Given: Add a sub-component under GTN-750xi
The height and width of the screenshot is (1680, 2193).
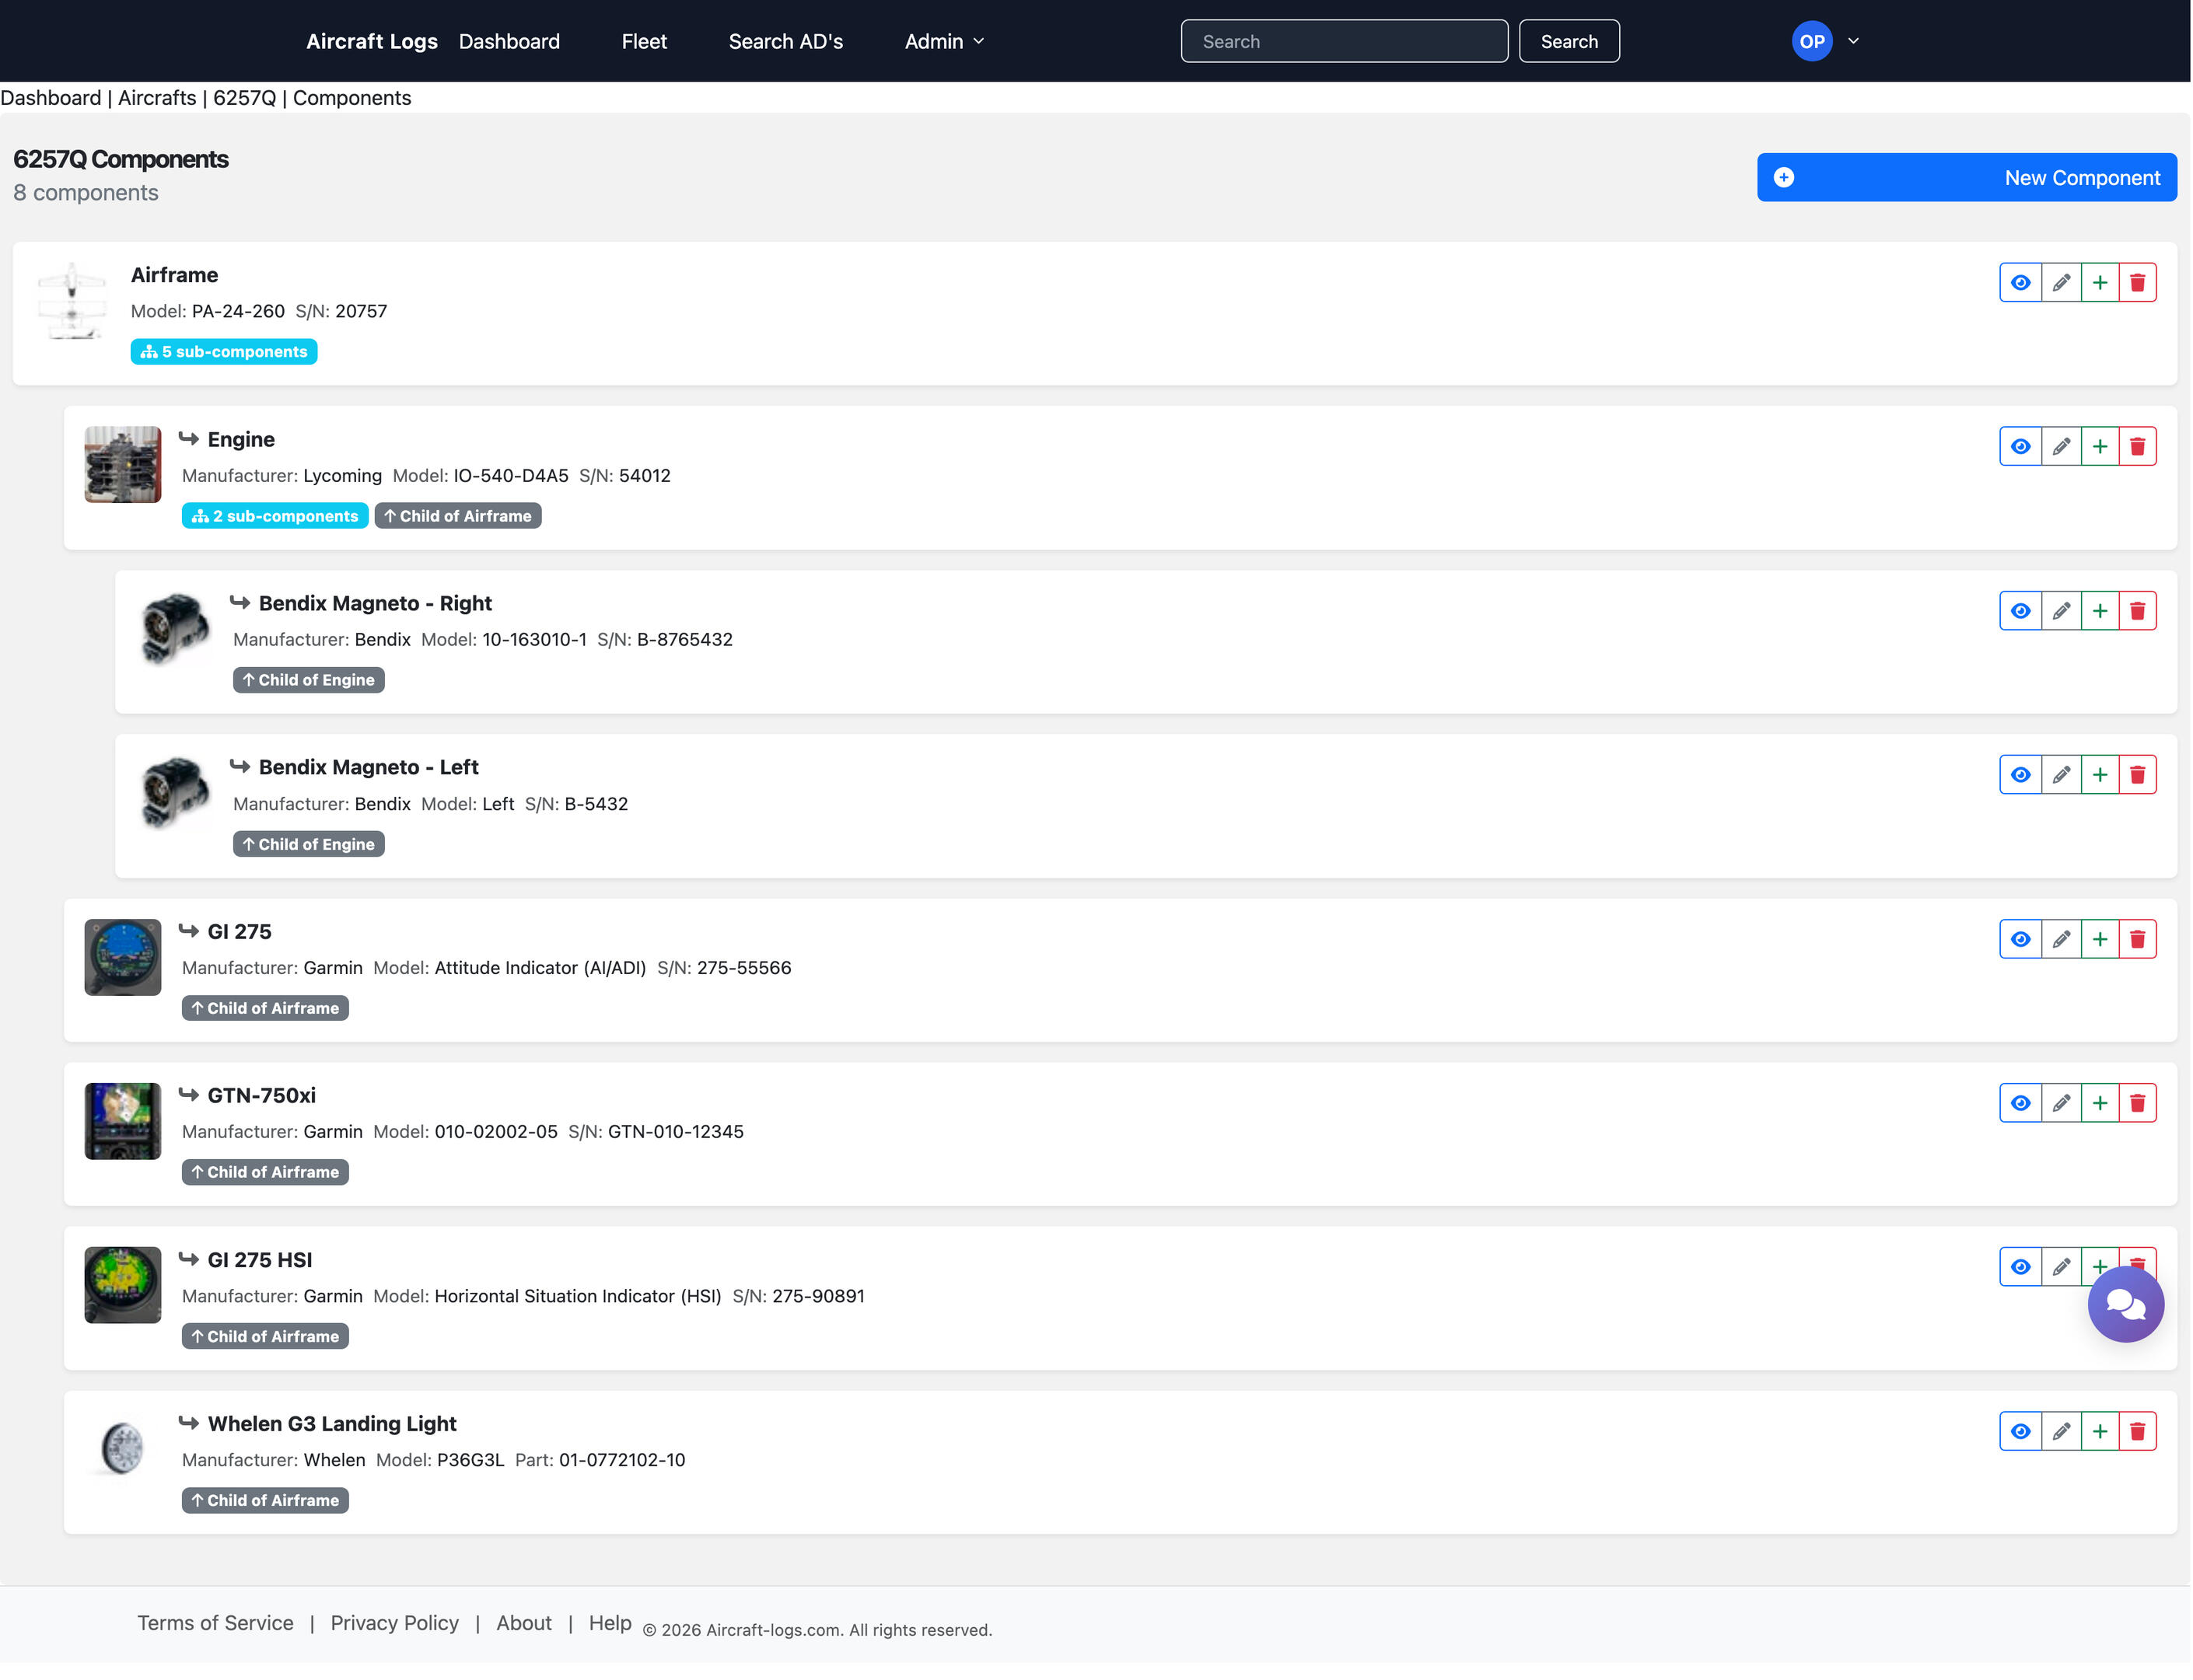Looking at the screenshot, I should [2099, 1104].
